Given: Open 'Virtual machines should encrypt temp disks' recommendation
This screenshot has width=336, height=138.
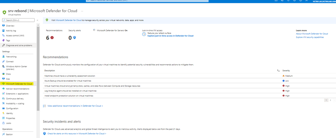Looking at the screenshot, I should pos(92,86).
